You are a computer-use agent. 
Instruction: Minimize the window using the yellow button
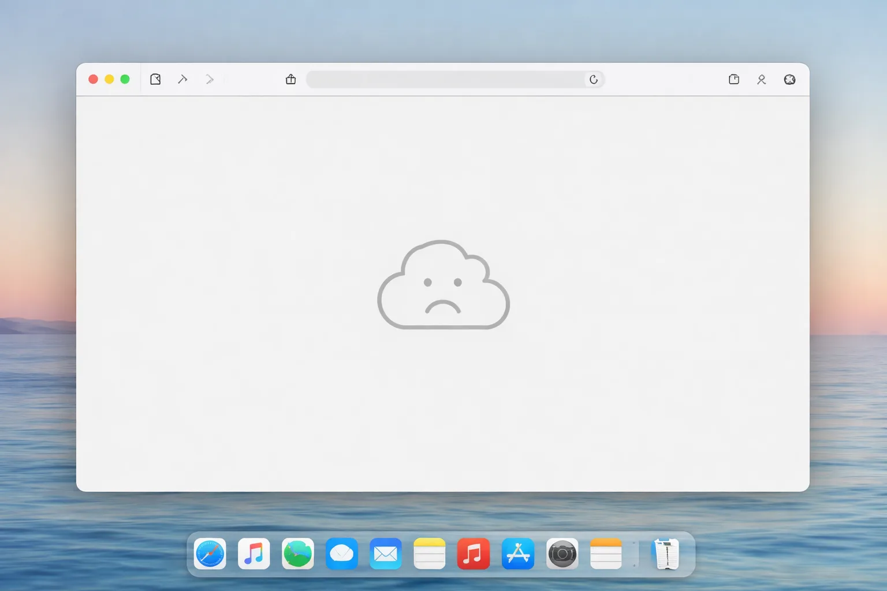[x=109, y=79]
